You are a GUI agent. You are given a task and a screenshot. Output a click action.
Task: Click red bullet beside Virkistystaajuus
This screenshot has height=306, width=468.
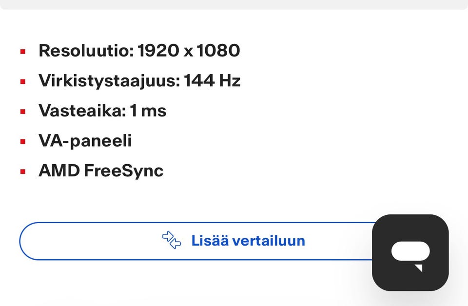[x=23, y=81]
